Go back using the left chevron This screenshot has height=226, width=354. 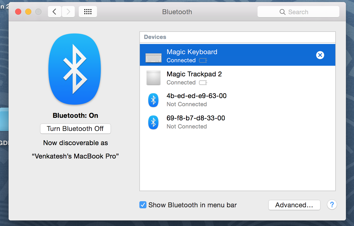pos(55,12)
